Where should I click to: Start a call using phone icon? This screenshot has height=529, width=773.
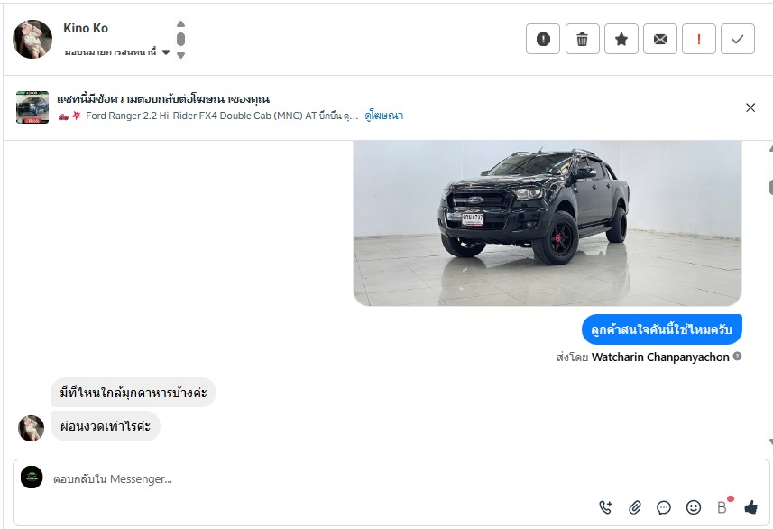(605, 506)
